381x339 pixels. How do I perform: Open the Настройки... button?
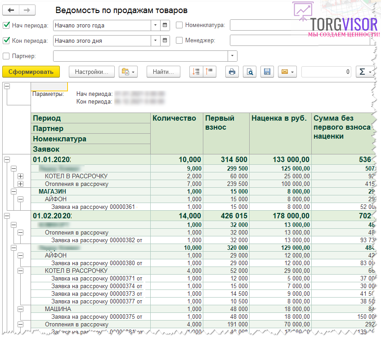(92, 72)
